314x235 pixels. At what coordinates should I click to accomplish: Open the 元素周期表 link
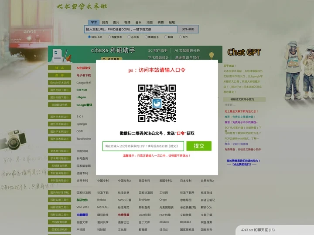pos(167,208)
